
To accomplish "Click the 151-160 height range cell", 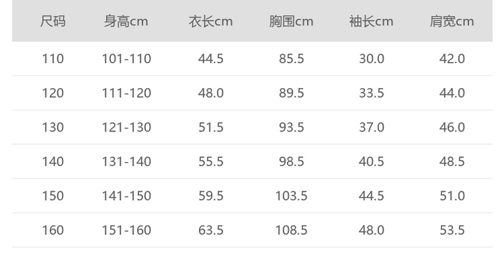I will 126,230.
